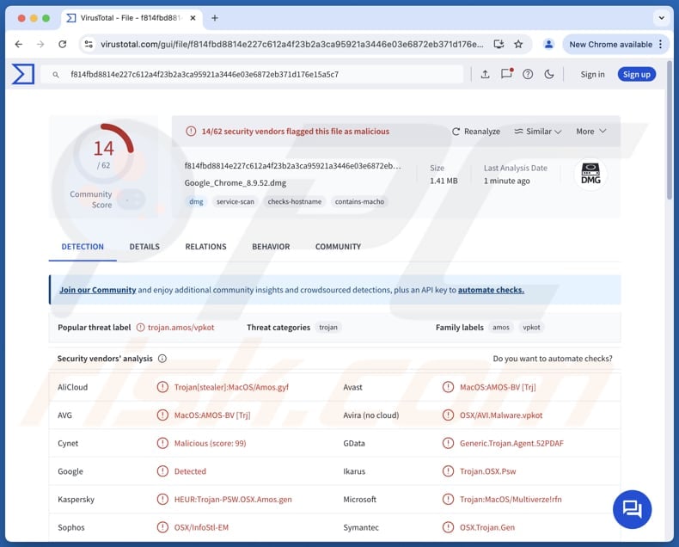679x547 pixels.
Task: Click the Sign up button
Action: tap(637, 75)
